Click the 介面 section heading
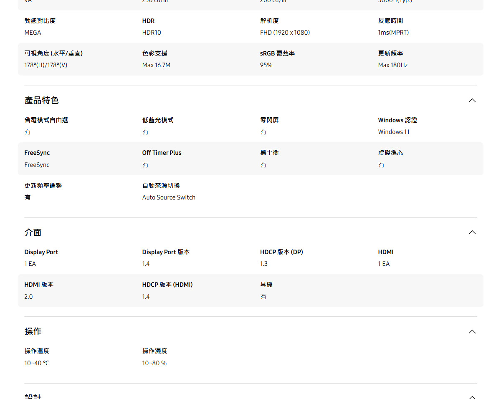The image size is (501, 399). pos(33,232)
